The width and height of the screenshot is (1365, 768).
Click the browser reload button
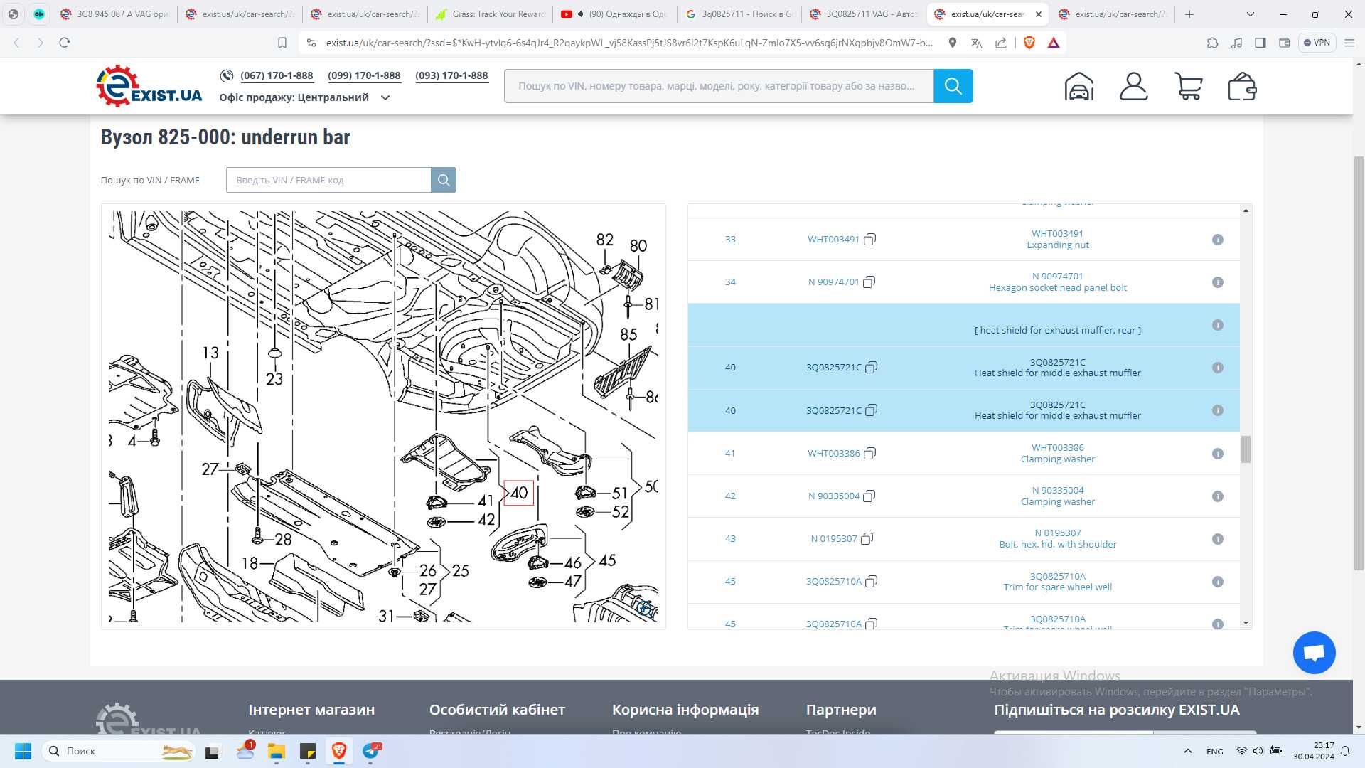pyautogui.click(x=65, y=43)
